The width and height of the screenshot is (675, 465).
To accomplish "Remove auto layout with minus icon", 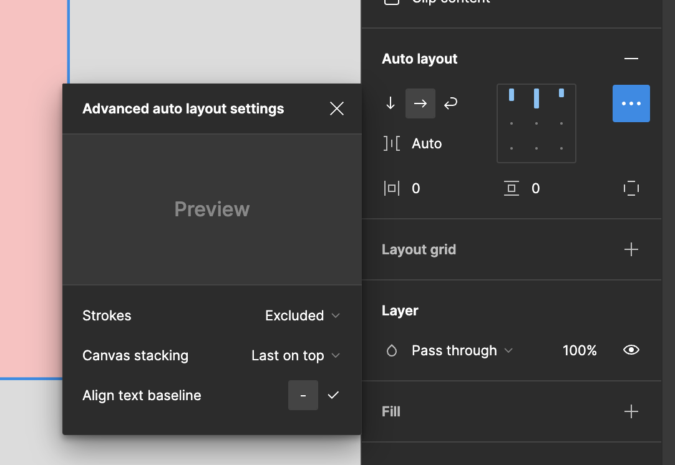I will coord(631,59).
